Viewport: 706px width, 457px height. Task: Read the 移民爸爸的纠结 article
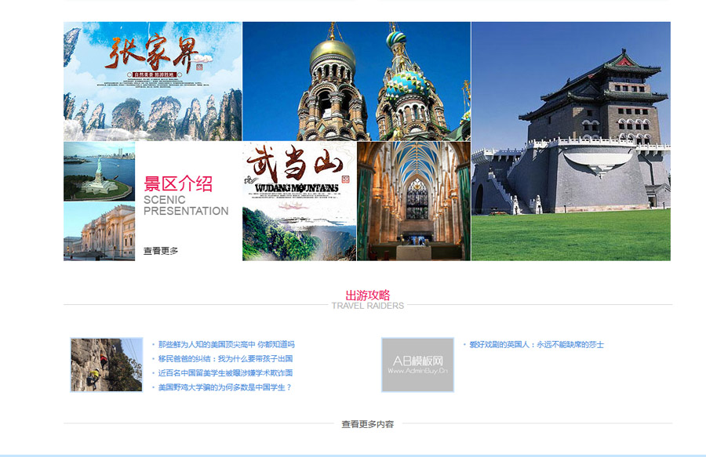[225, 359]
